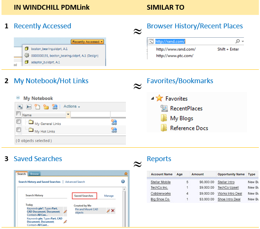The image size is (260, 229).
Task: Check the My Hot Links checkbox
Action: [18, 130]
